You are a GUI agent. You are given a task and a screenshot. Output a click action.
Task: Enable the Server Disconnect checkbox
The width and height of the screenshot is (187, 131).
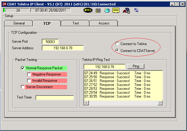point(23,87)
